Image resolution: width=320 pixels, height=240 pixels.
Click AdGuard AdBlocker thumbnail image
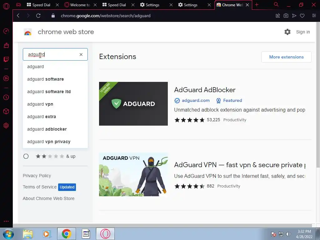[x=133, y=104]
